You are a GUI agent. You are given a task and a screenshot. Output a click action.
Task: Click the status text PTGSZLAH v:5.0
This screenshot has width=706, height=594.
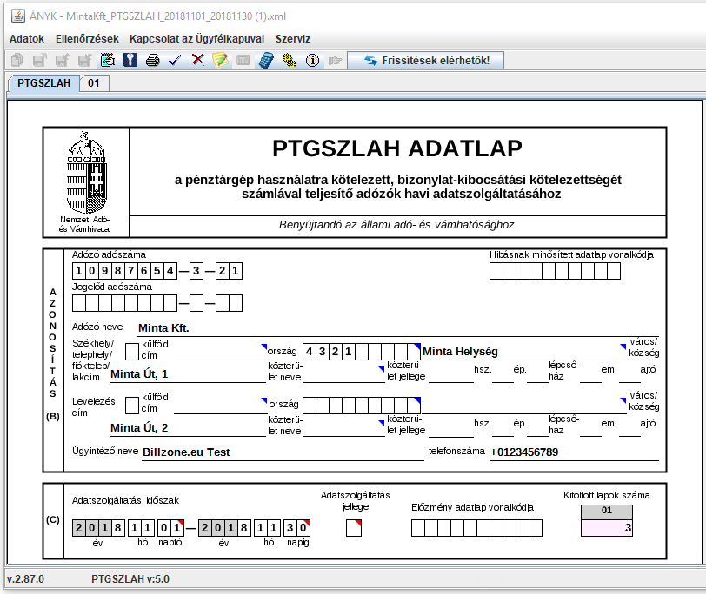click(x=130, y=579)
